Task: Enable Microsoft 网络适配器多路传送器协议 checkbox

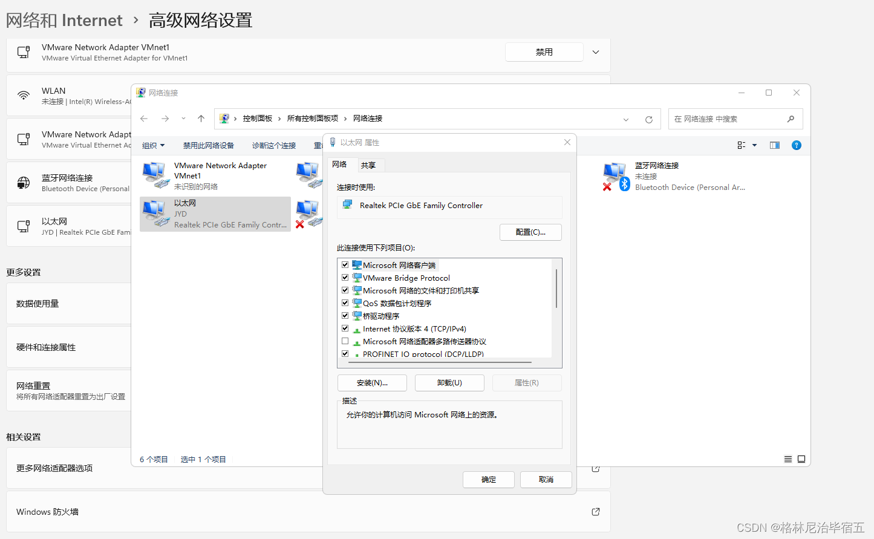Action: click(345, 341)
